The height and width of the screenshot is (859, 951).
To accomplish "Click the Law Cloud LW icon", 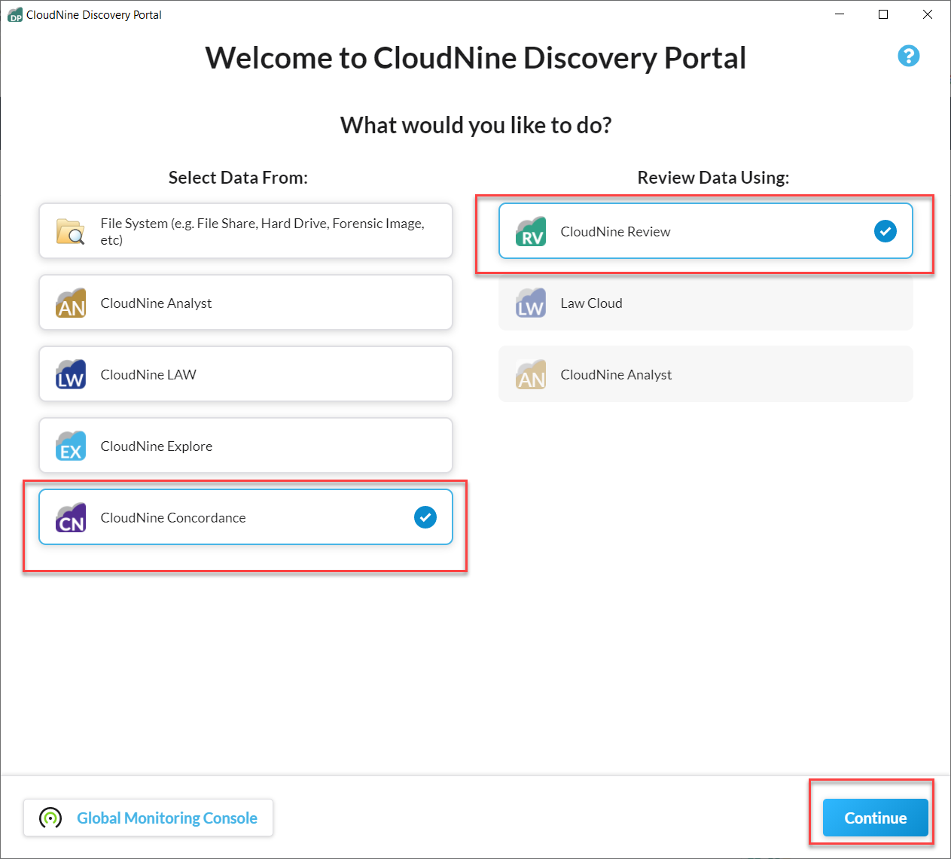I will [x=531, y=303].
